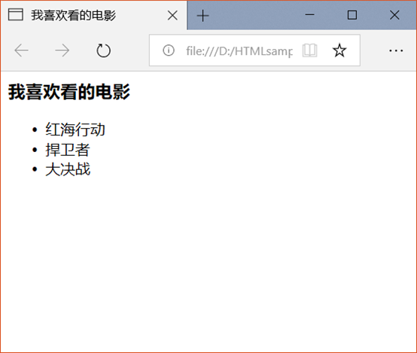The image size is (417, 353).
Task: Open the site information icon in address bar
Action: [x=169, y=50]
